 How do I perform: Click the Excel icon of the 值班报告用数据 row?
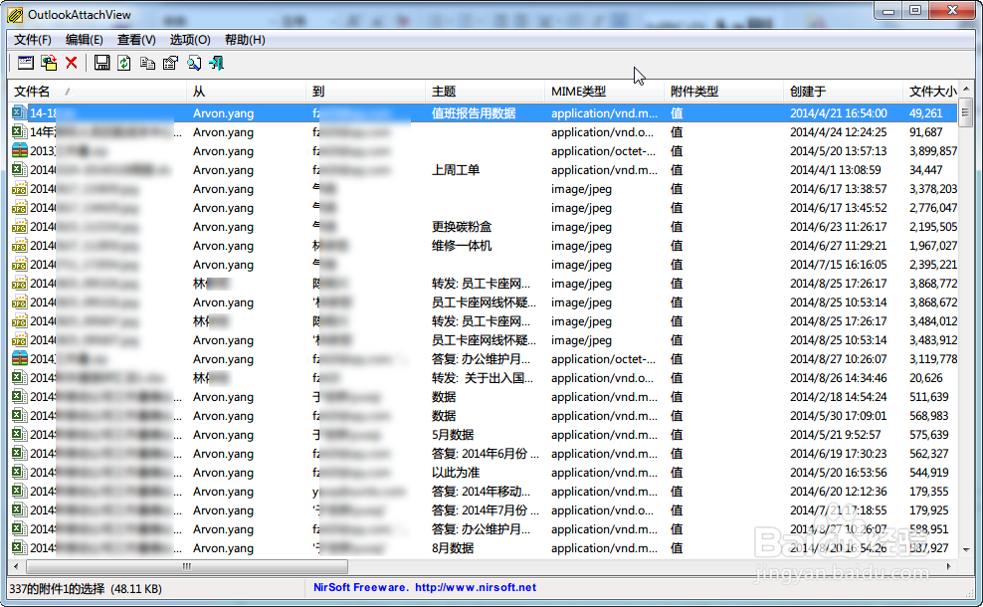[20, 112]
